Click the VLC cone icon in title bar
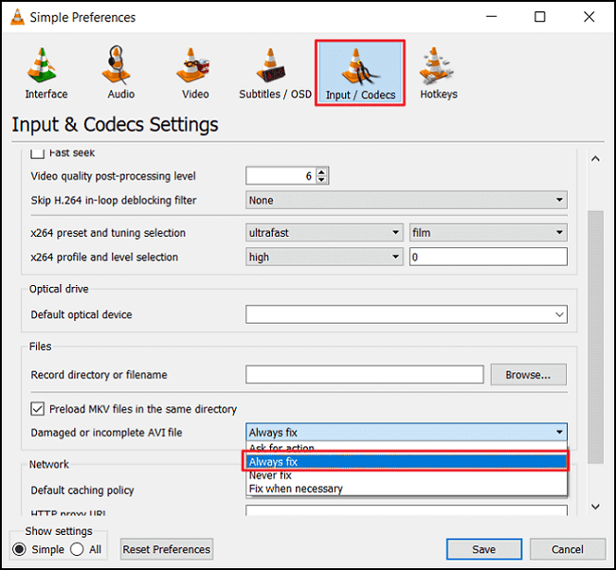Image resolution: width=616 pixels, height=570 pixels. click(x=15, y=17)
